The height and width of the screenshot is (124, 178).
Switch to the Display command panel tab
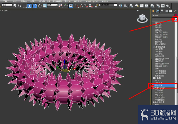(171, 11)
